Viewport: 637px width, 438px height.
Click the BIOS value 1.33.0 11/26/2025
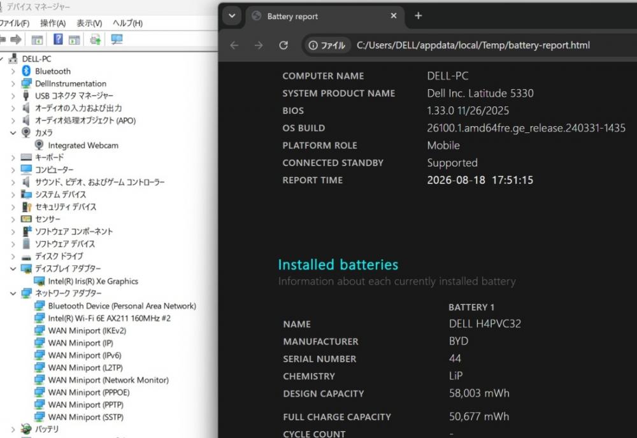pyautogui.click(x=468, y=111)
